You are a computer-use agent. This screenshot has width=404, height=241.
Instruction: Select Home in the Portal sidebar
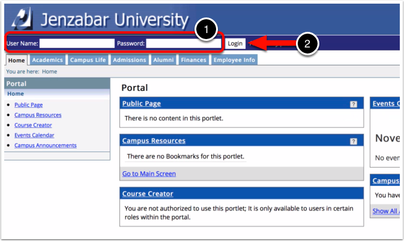click(x=16, y=94)
